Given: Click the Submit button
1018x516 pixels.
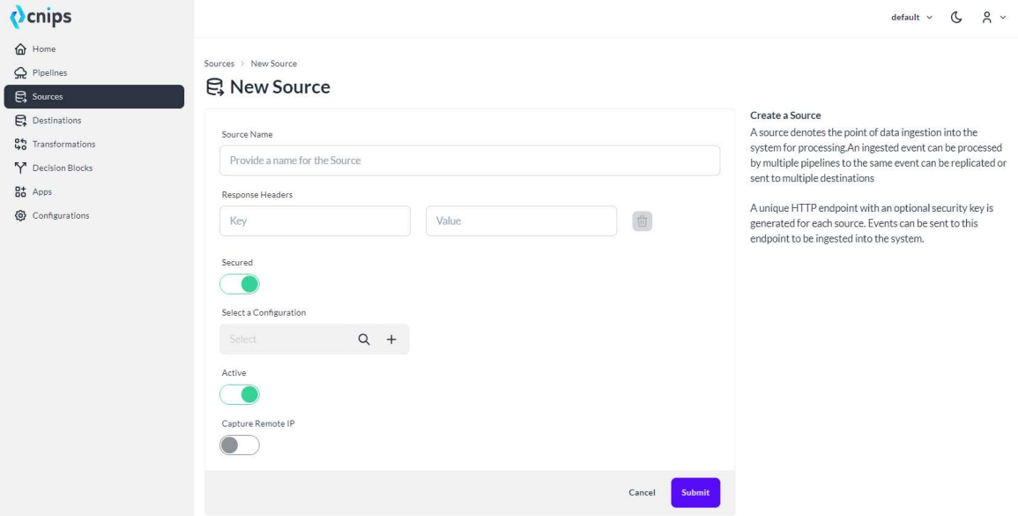Looking at the screenshot, I should point(695,492).
